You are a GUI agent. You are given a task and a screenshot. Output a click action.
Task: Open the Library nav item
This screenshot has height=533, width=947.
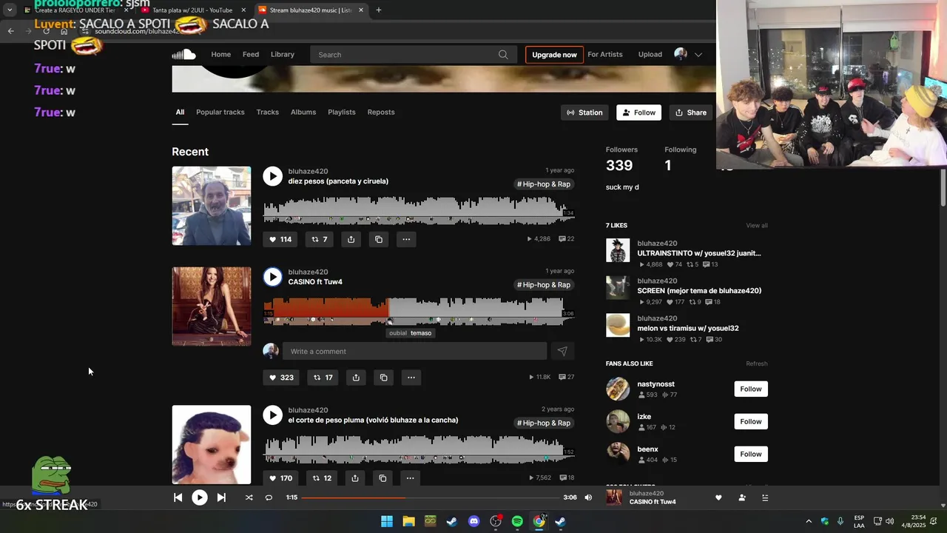tap(283, 55)
